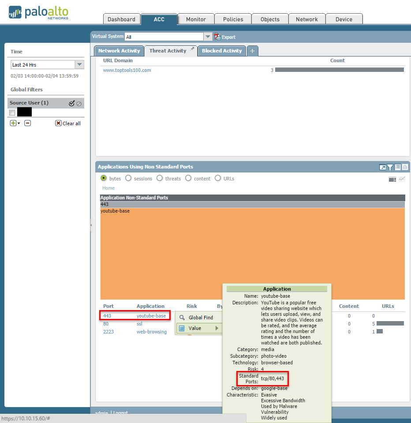Select the bytes radio button

pos(104,178)
